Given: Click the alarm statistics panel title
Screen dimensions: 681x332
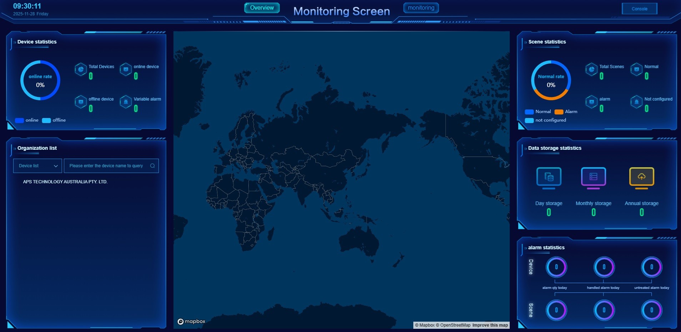Looking at the screenshot, I should click(x=546, y=247).
